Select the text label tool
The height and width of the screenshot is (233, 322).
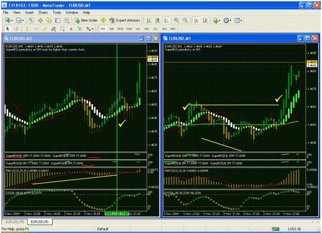click(80, 29)
